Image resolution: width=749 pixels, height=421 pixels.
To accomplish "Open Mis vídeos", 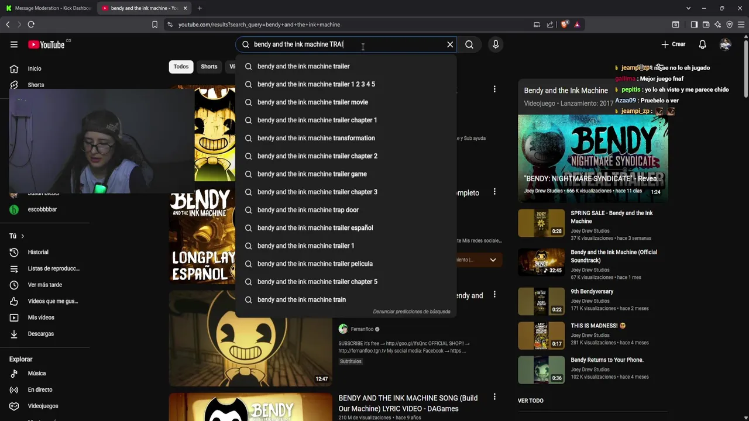I will [41, 318].
